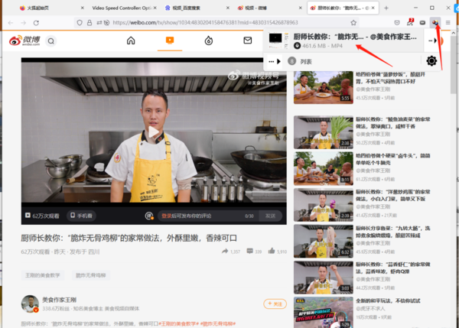Click the 手机看 button
459x328 pixels.
(x=81, y=216)
